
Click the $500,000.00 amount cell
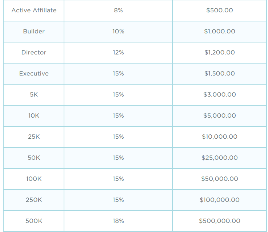coord(220,221)
